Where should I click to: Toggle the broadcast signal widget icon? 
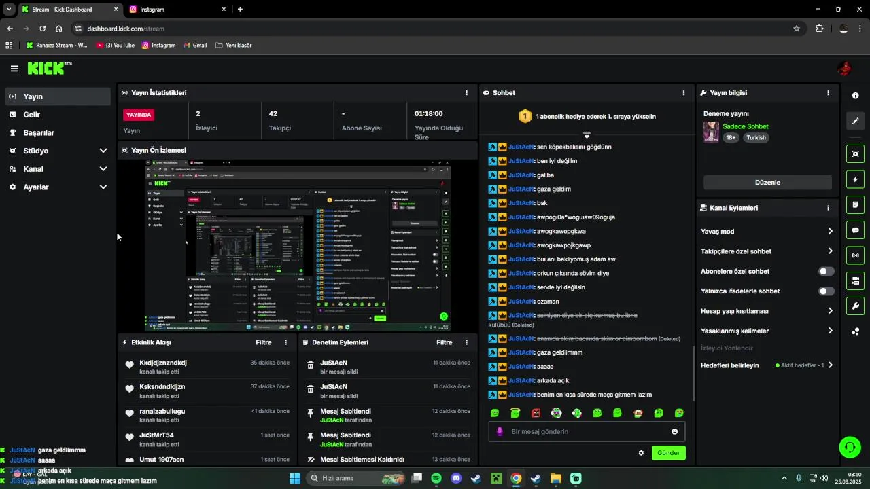[x=856, y=255]
